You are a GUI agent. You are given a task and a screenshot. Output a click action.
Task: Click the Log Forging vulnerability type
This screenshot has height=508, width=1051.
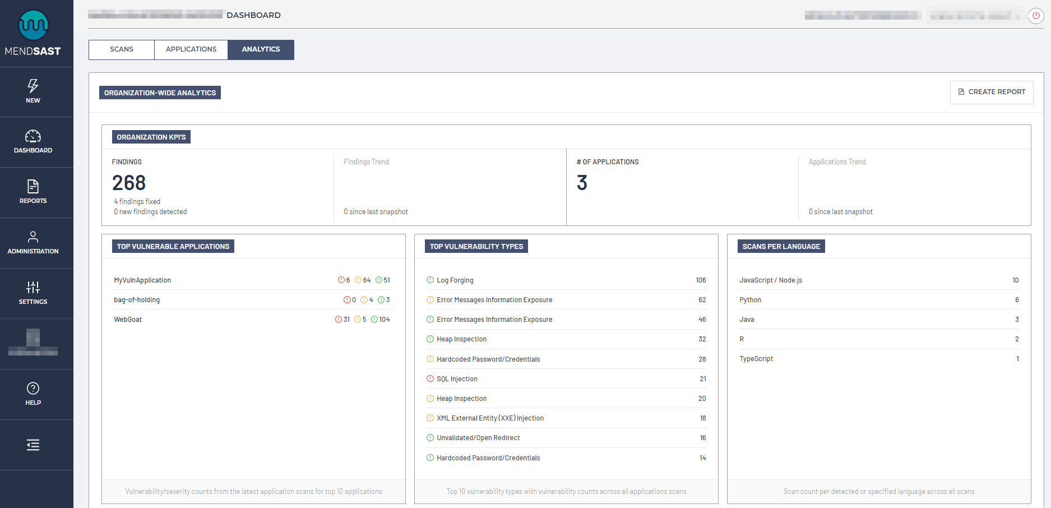[455, 280]
